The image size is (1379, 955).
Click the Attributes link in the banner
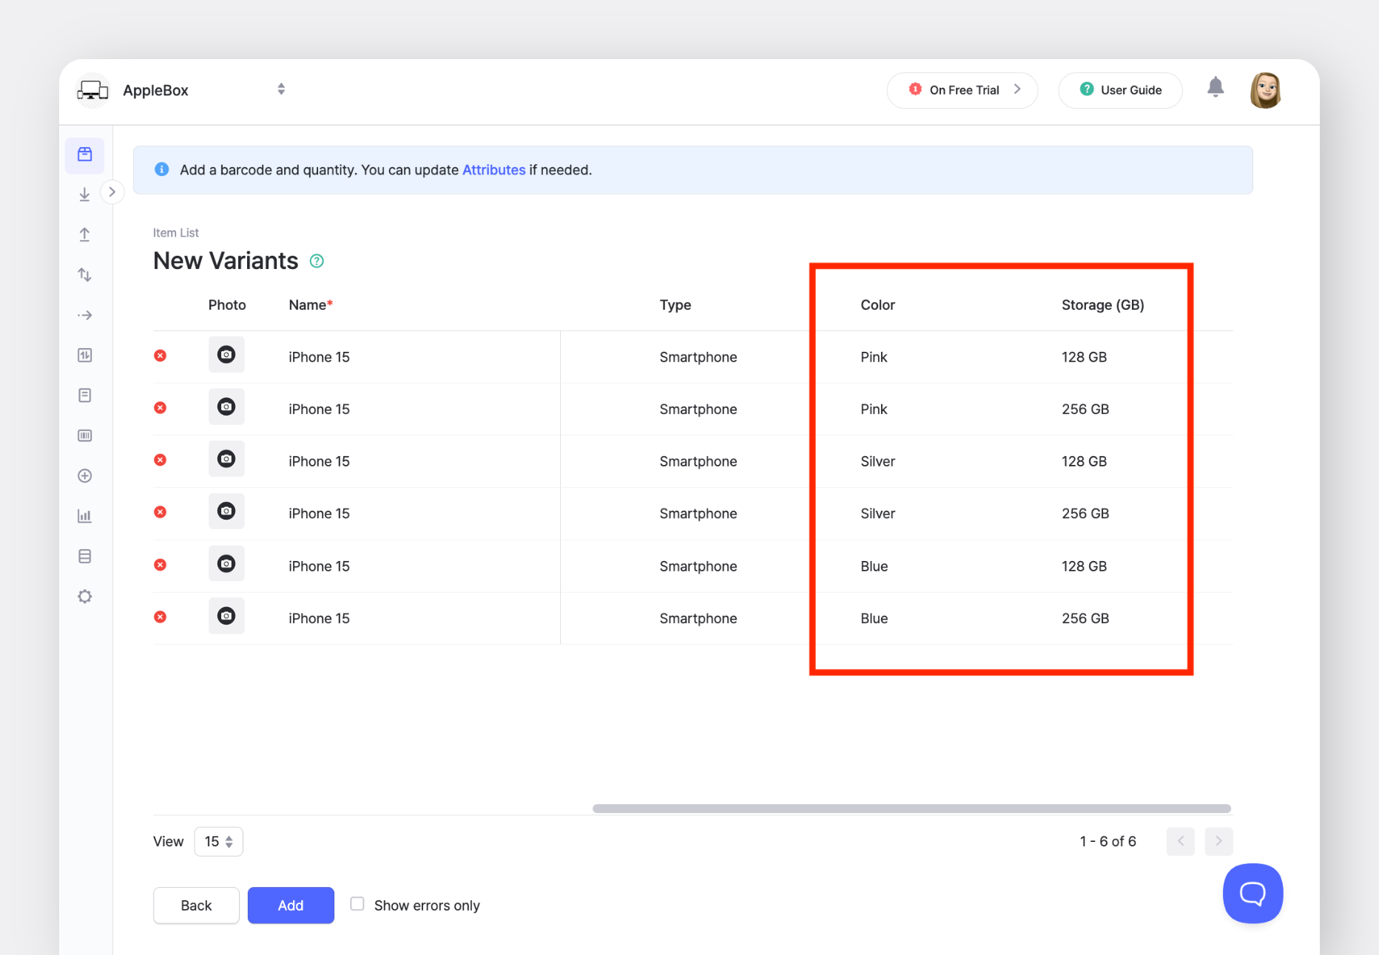pyautogui.click(x=494, y=170)
